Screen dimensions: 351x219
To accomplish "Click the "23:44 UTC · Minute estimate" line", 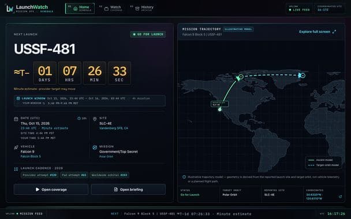I will [x=44, y=129].
